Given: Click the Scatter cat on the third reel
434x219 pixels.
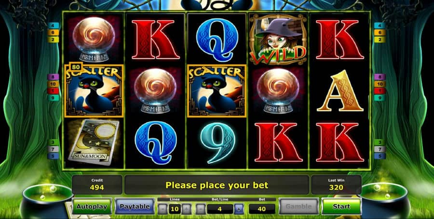Looking at the screenshot, I should pyautogui.click(x=217, y=90).
